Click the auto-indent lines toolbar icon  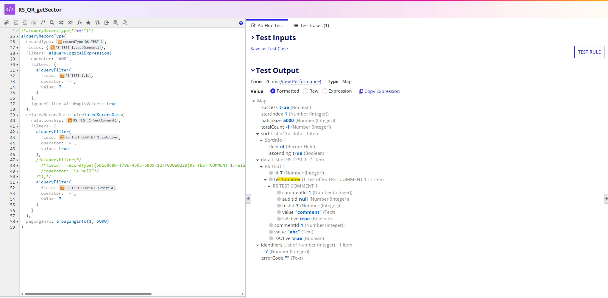(x=34, y=23)
